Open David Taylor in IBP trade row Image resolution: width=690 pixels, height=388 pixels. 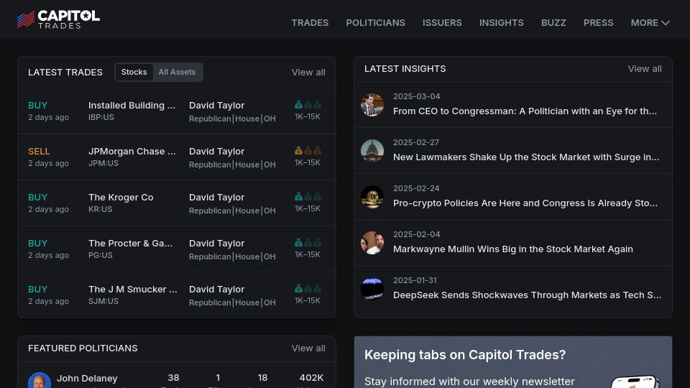216,105
